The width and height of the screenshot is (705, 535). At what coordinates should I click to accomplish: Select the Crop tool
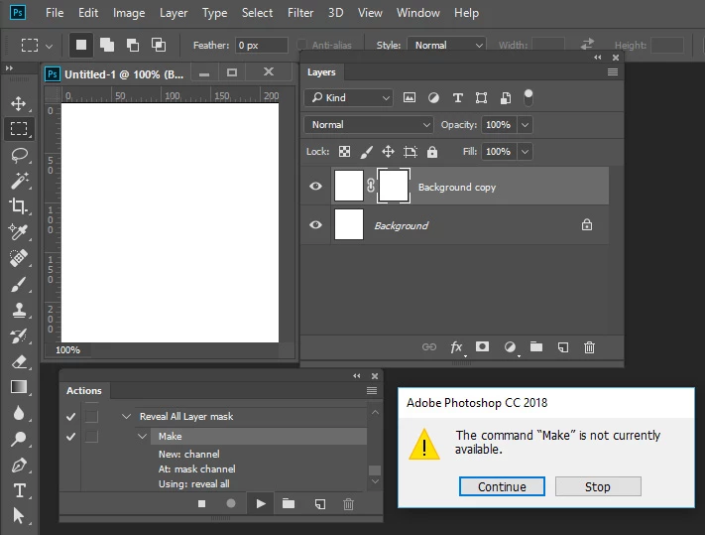click(x=19, y=206)
